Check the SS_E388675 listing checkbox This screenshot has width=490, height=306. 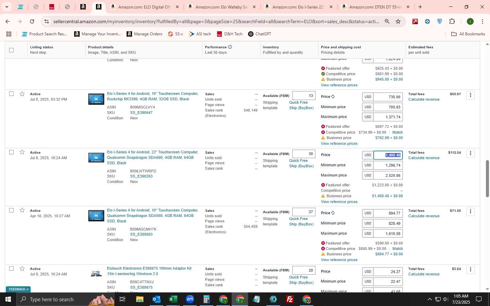[x=11, y=269]
